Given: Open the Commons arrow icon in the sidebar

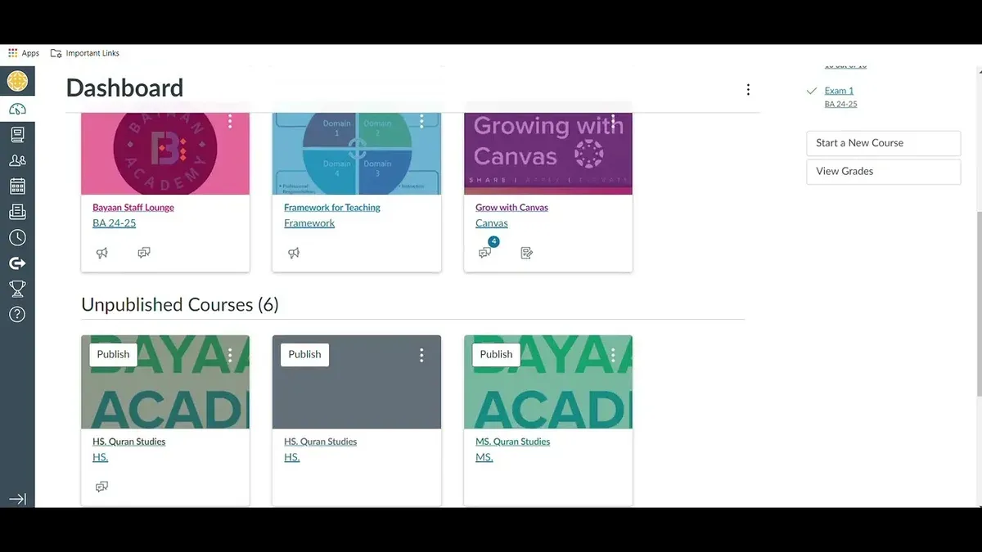Looking at the screenshot, I should tap(17, 263).
